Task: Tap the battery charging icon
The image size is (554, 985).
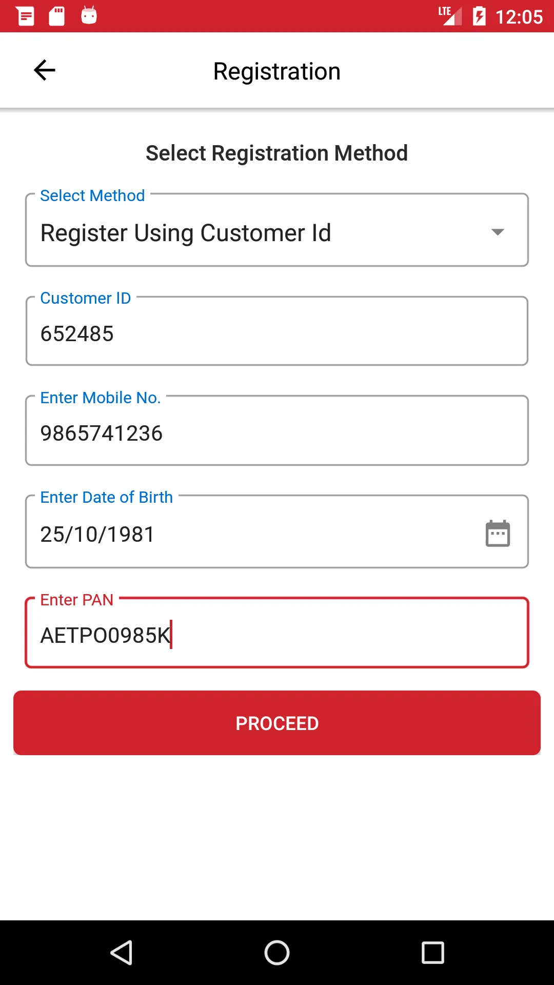Action: (x=479, y=16)
